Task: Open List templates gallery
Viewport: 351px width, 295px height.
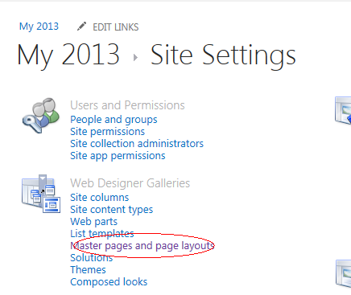Action: [x=102, y=234]
